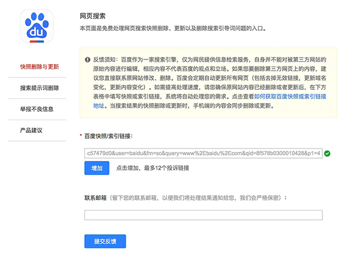Click the 增加 button
This screenshot has height=260, width=351.
(97, 168)
